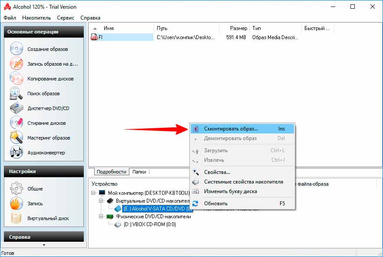The image size is (383, 257).
Task: Sort list by the Размер column header
Action: click(234, 28)
